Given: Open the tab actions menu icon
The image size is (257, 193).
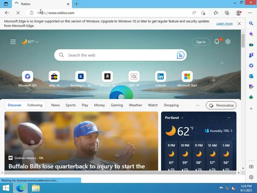Looking at the screenshot, I should [x=6, y=4].
